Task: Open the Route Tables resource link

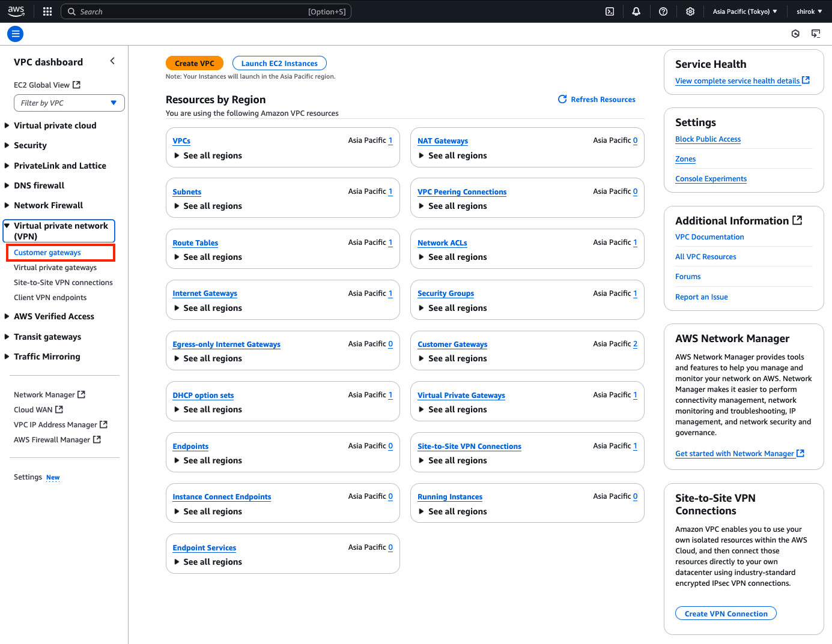Action: coord(195,243)
